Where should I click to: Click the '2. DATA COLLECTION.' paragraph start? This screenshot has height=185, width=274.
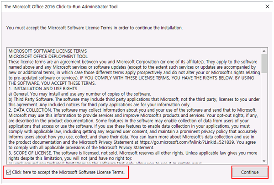[30, 110]
